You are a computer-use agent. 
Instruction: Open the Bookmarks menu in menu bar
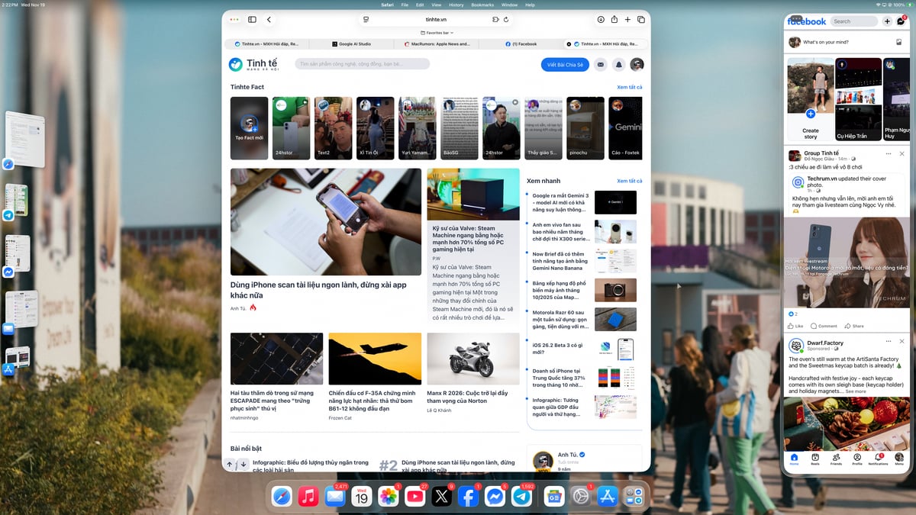coord(482,5)
